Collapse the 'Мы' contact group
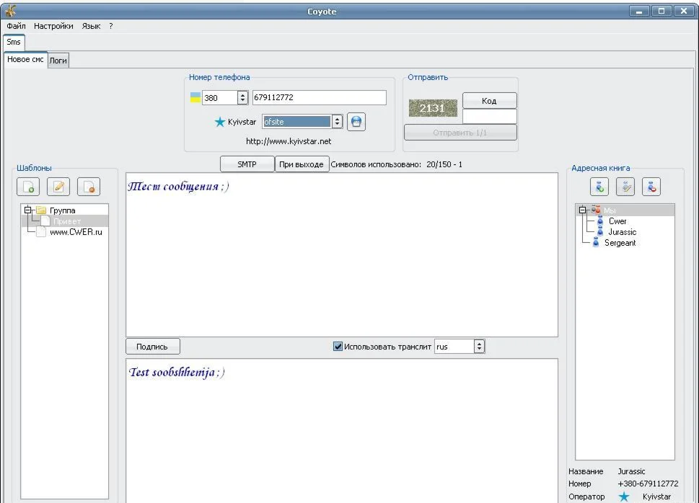Image resolution: width=699 pixels, height=503 pixels. click(x=584, y=210)
